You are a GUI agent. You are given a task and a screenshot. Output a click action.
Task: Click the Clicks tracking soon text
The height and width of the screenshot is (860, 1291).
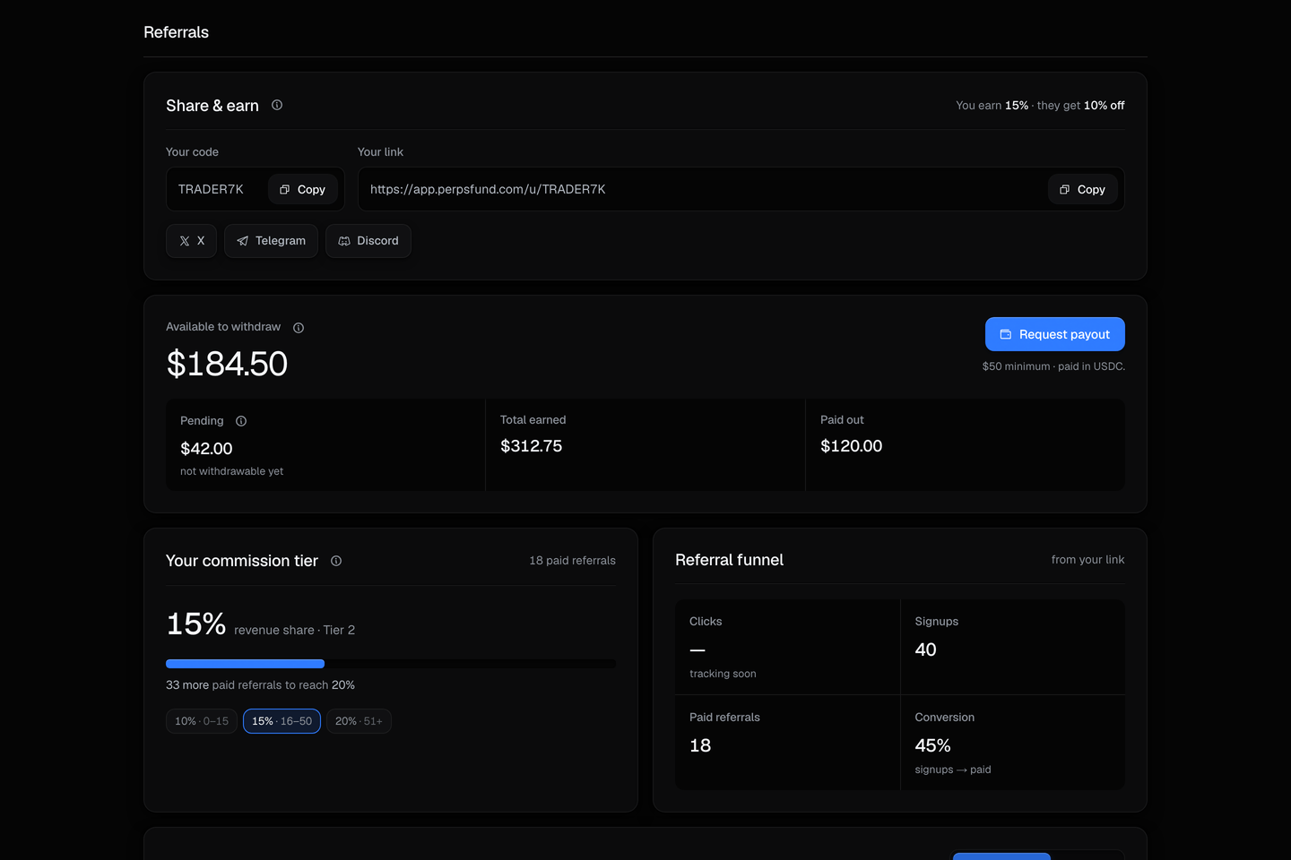click(x=723, y=674)
